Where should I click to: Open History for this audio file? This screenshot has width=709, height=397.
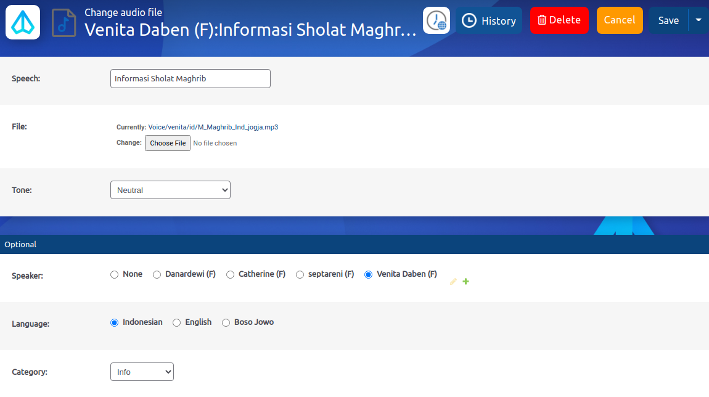coord(489,20)
